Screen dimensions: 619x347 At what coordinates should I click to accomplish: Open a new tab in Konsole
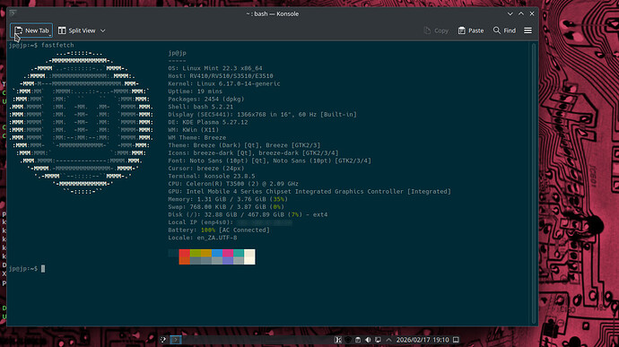(31, 30)
